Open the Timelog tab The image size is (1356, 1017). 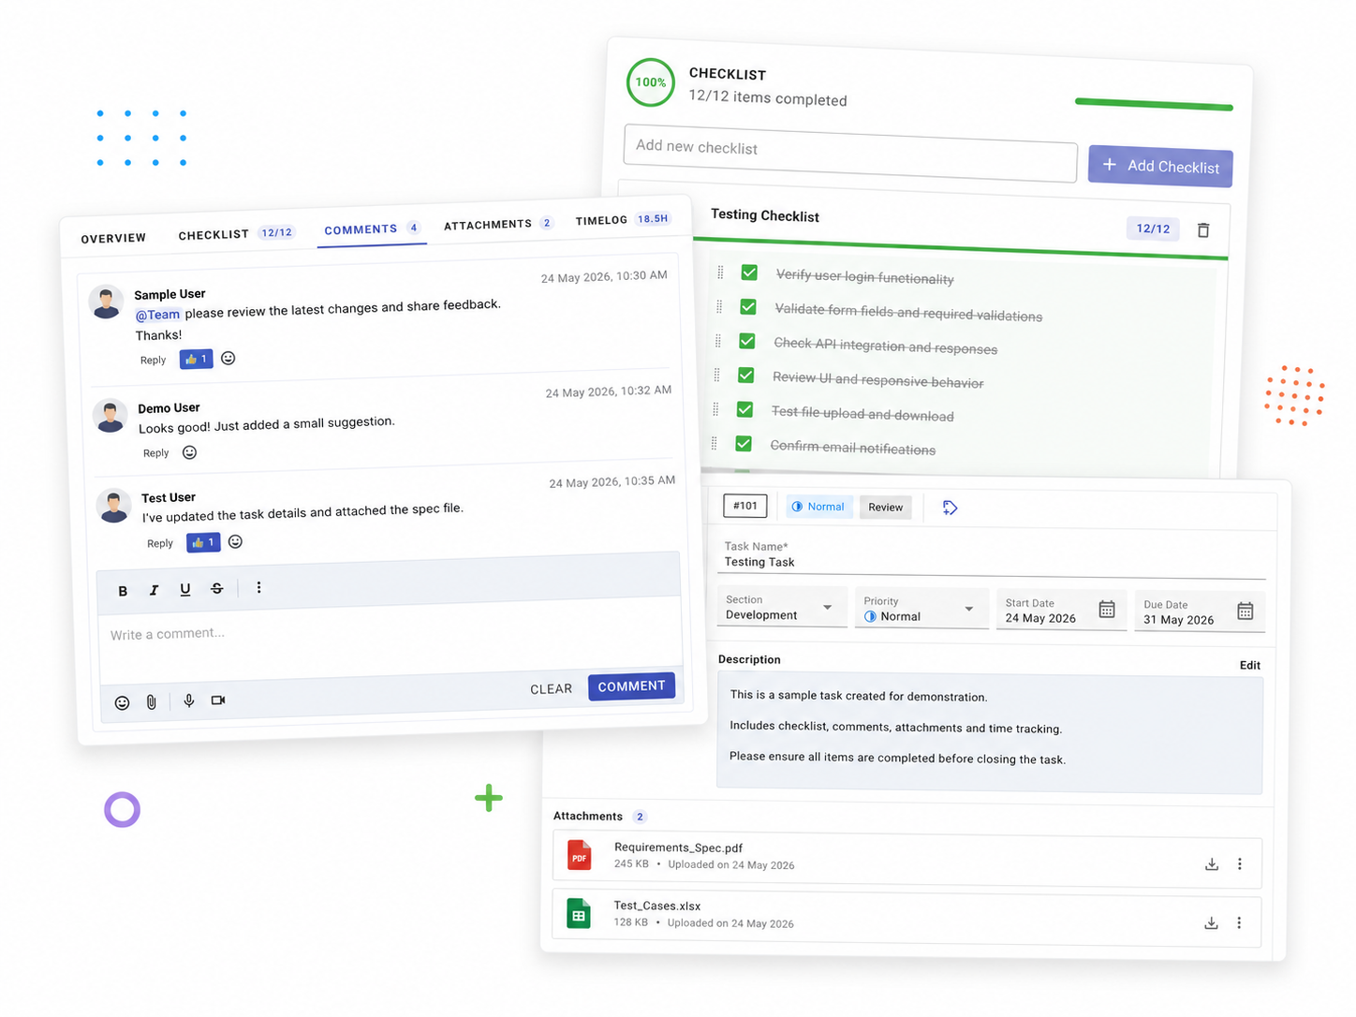point(623,220)
